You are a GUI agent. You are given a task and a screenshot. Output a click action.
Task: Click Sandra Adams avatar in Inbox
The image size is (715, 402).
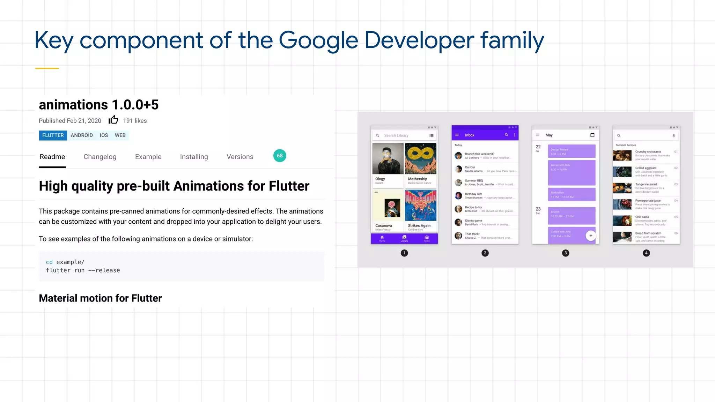tap(458, 169)
